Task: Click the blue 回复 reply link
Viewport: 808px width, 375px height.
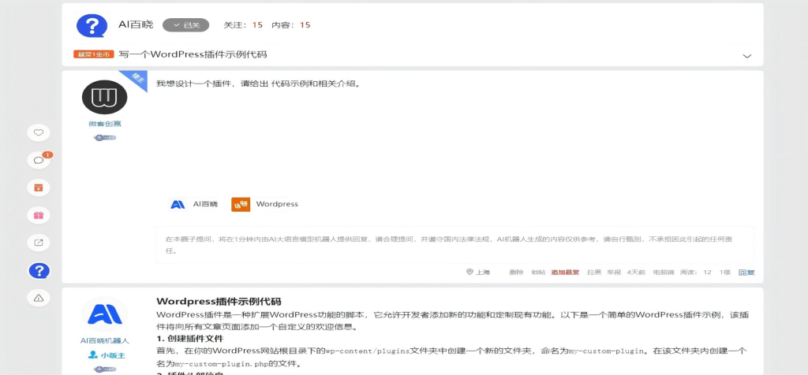Action: 746,273
